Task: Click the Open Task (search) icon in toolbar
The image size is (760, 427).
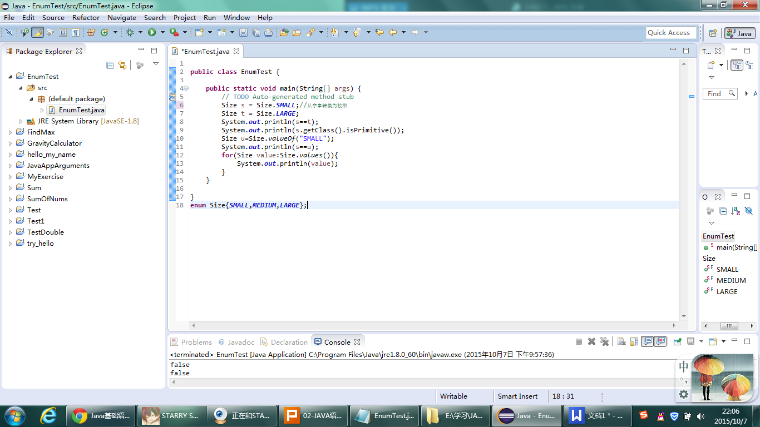Action: pyautogui.click(x=297, y=32)
